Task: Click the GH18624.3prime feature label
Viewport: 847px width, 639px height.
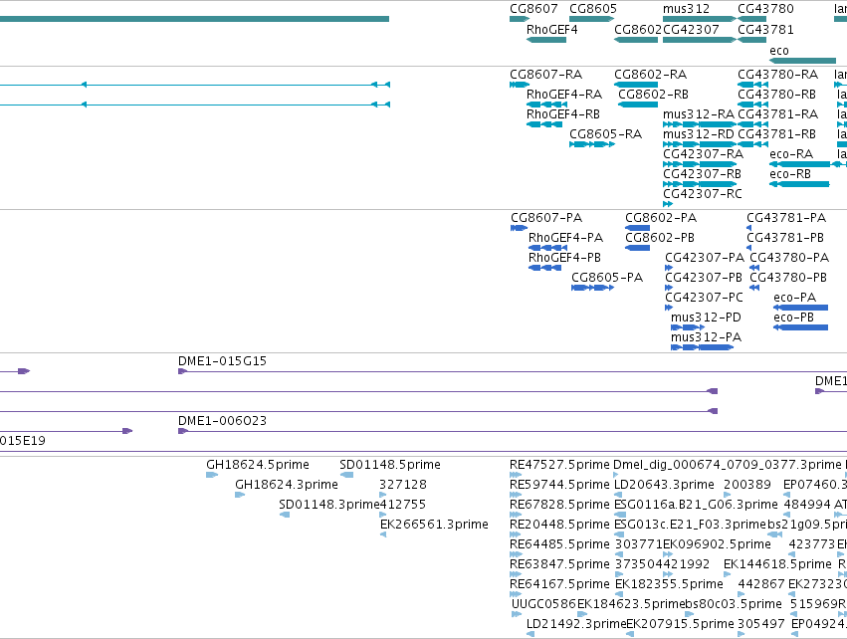Action: click(x=287, y=485)
